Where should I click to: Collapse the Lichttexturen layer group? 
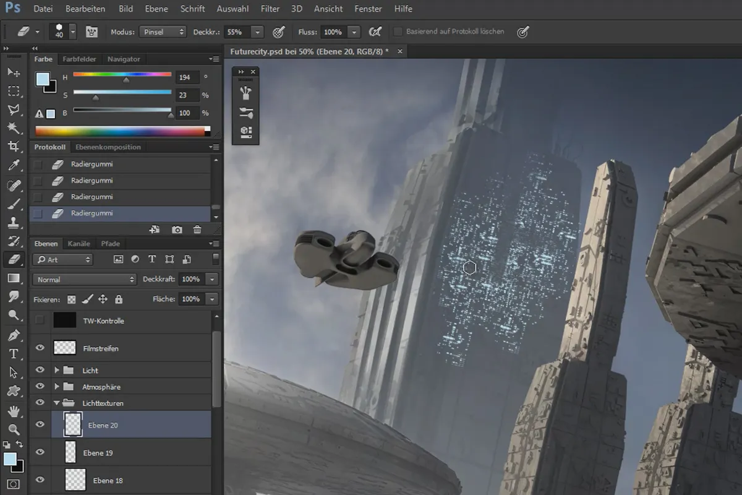(x=57, y=402)
